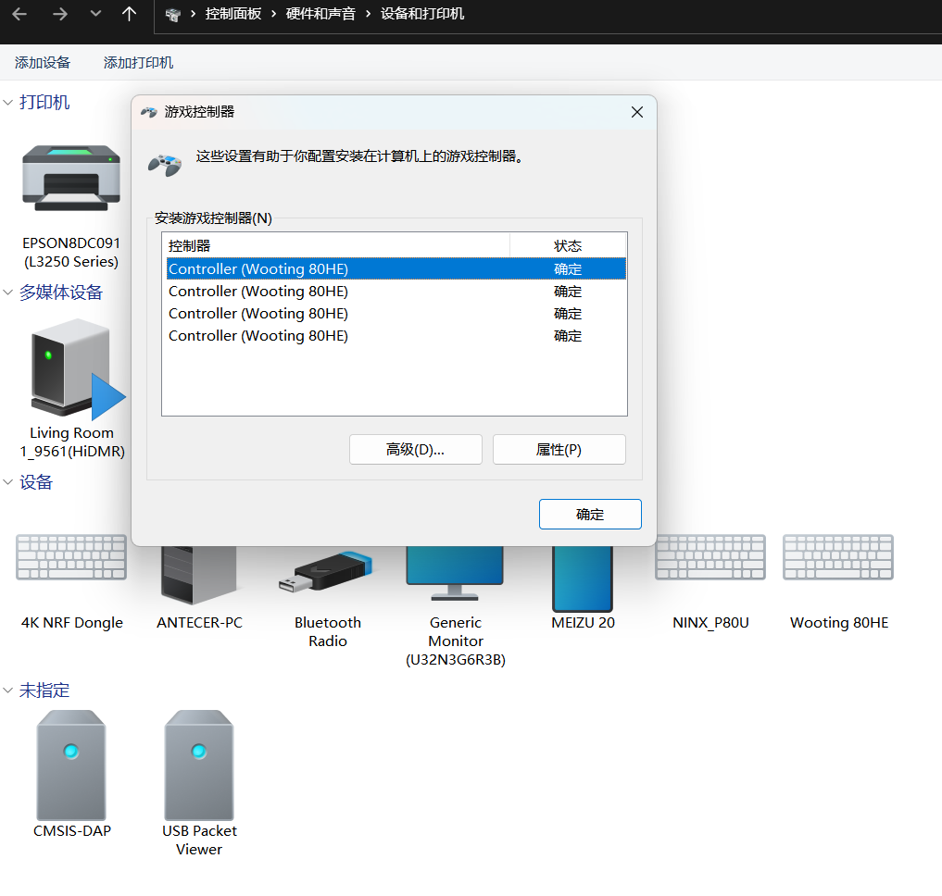Image resolution: width=942 pixels, height=896 pixels.
Task: Click the Living Room 1_9561(HiDMR) label
Action: pos(72,442)
